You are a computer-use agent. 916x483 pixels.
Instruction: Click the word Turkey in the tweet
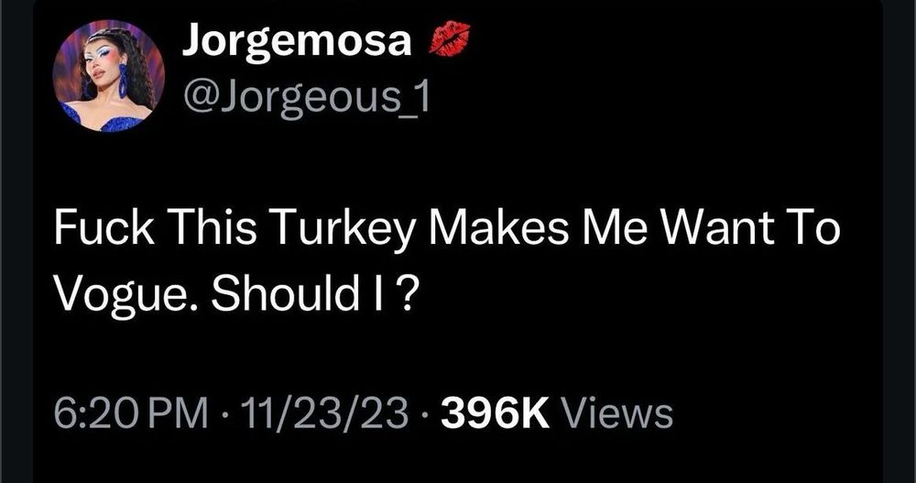click(343, 230)
